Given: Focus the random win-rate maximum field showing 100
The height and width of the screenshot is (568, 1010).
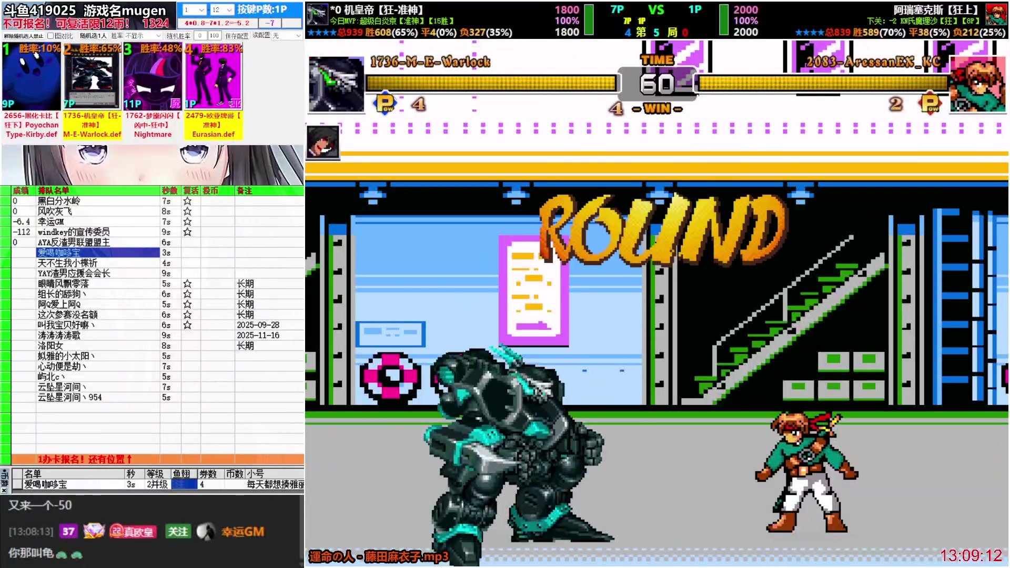Looking at the screenshot, I should click(x=214, y=36).
